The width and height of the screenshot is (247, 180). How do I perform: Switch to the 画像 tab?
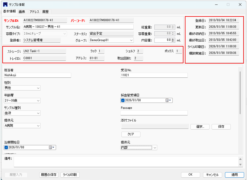[x=22, y=12]
